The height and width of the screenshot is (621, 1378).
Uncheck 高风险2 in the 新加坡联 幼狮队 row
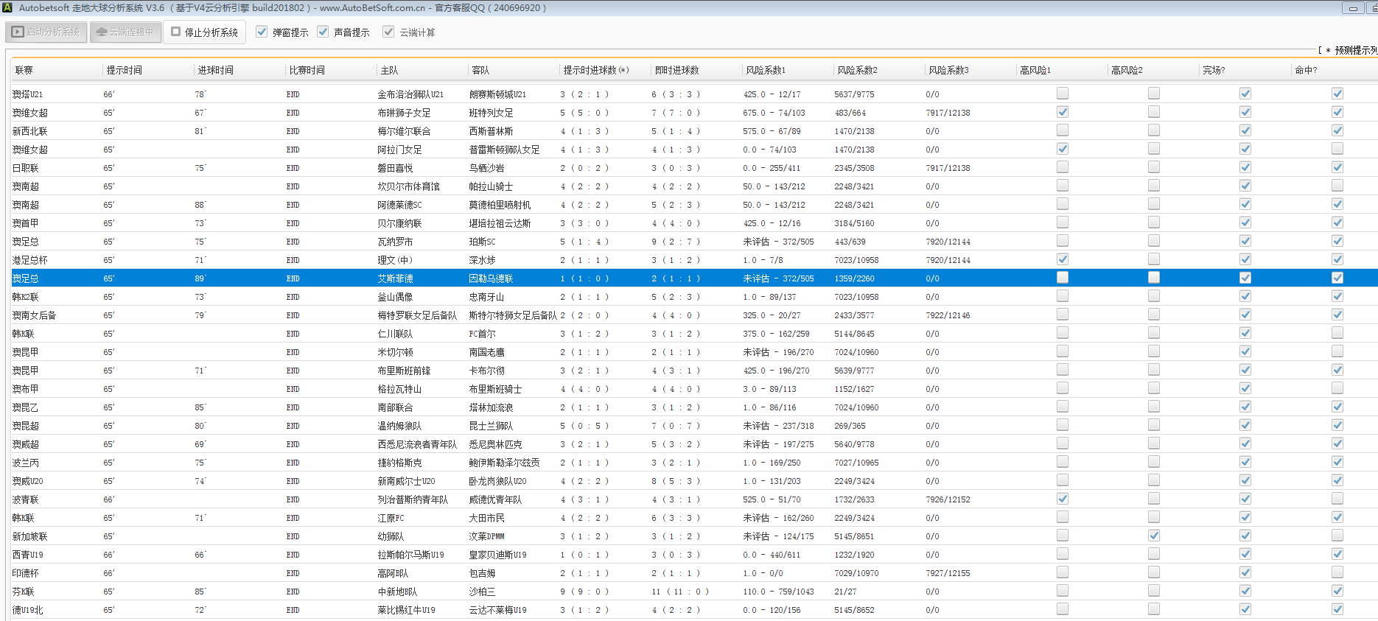[x=1153, y=536]
